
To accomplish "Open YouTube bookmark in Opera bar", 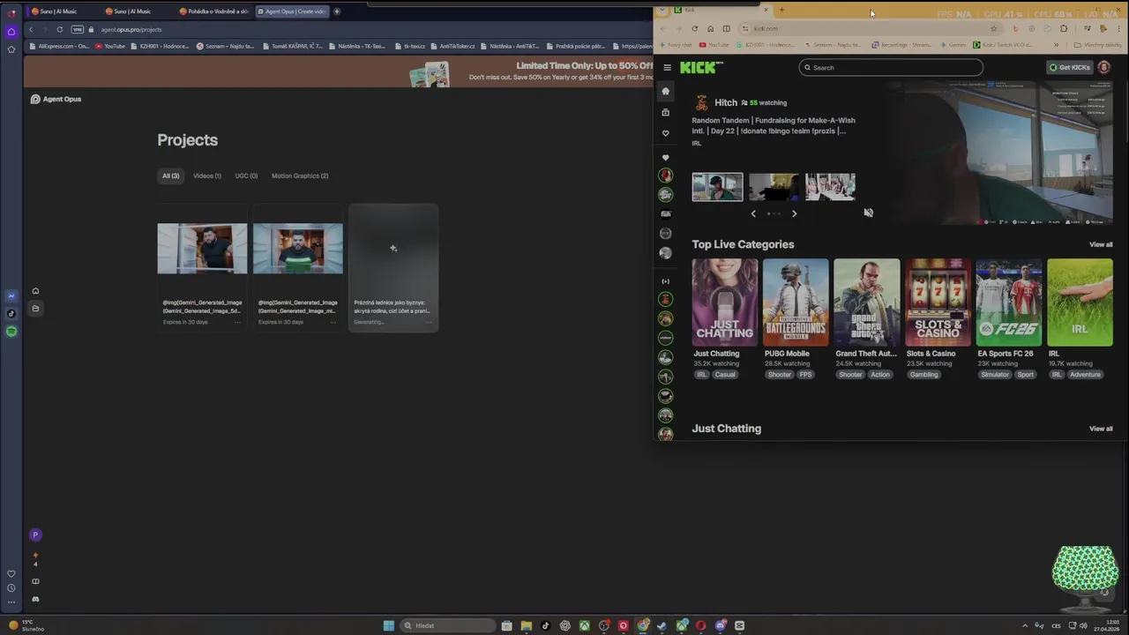I will tap(110, 46).
